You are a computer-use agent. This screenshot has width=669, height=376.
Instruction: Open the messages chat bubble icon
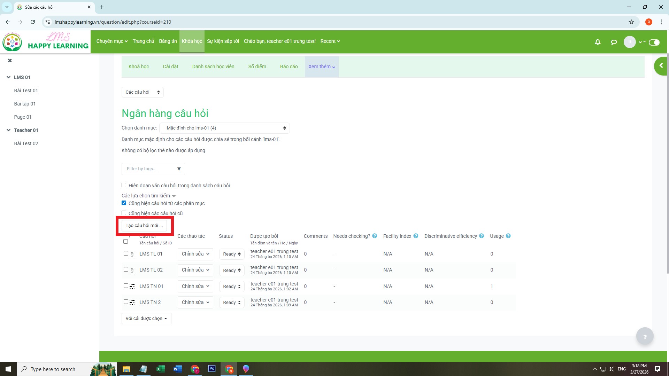click(x=614, y=42)
